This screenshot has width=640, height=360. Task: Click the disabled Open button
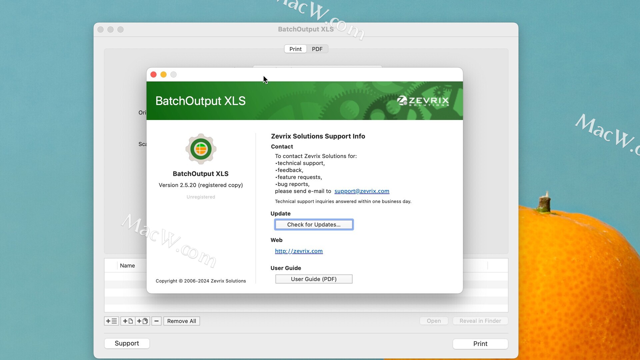434,321
